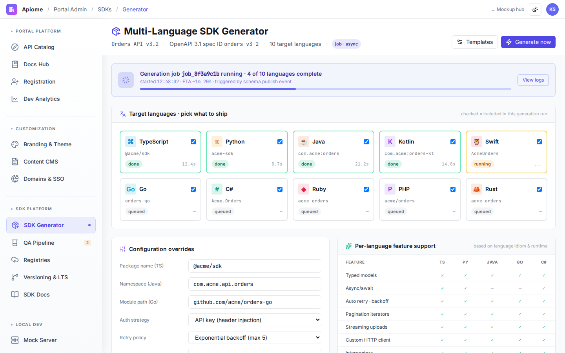This screenshot has width=565, height=353.
Task: Open the Auth strategy dropdown
Action: [x=255, y=320]
